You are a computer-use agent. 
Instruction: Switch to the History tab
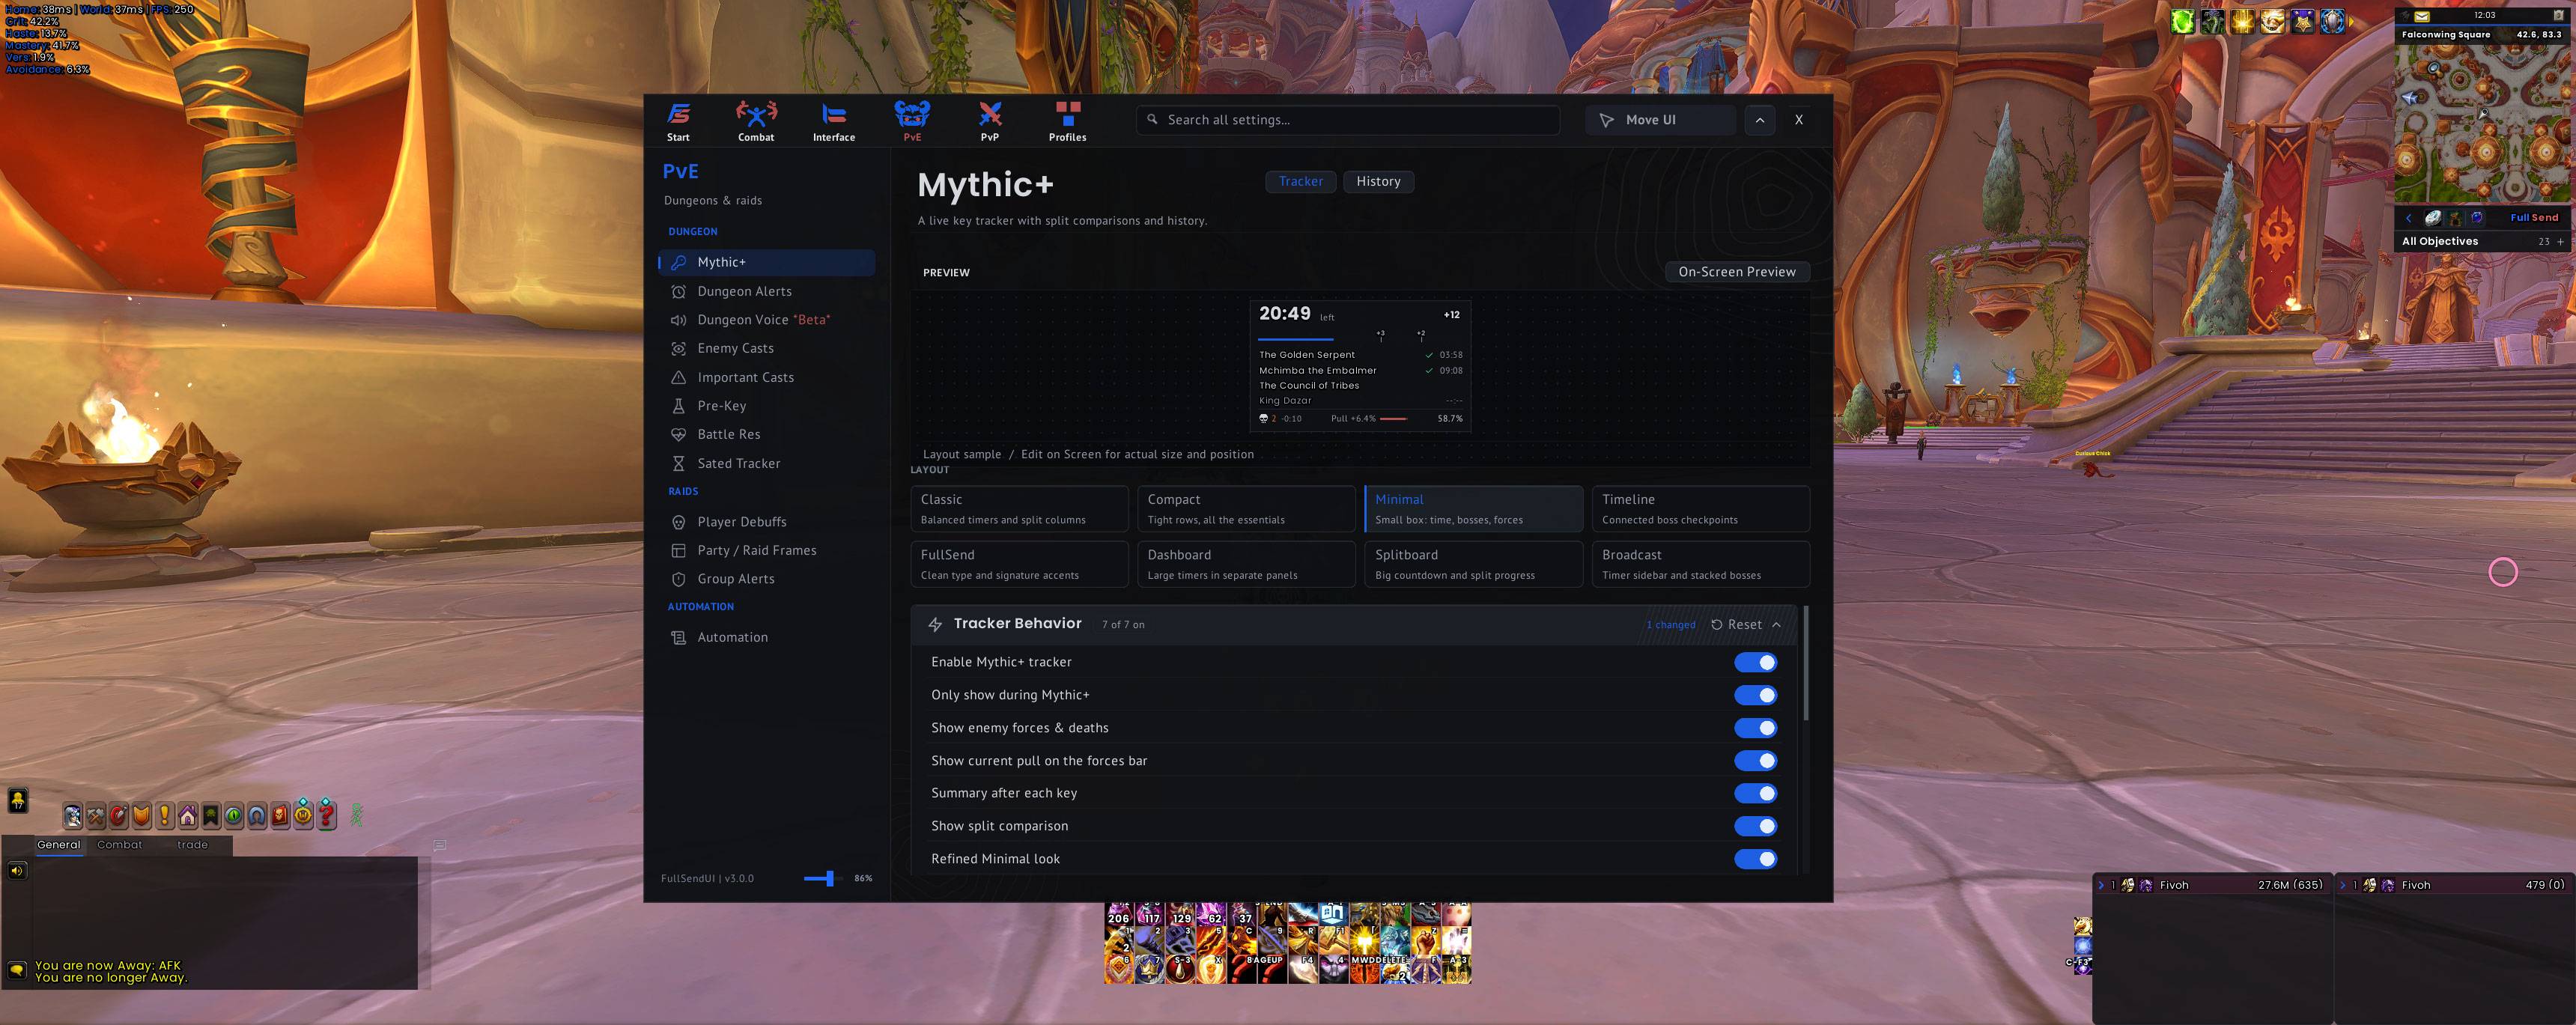pyautogui.click(x=1378, y=181)
